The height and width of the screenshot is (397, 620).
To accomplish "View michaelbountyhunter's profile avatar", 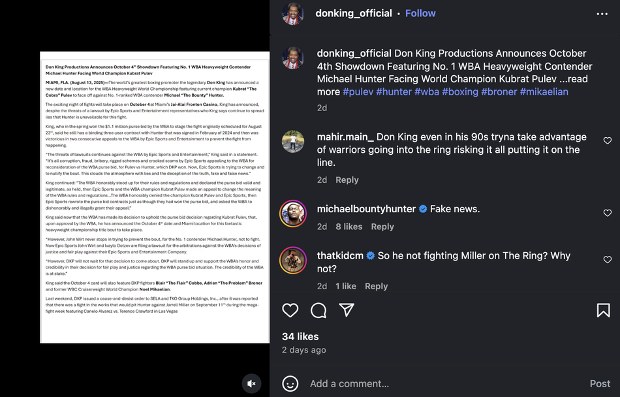I will coord(293,214).
